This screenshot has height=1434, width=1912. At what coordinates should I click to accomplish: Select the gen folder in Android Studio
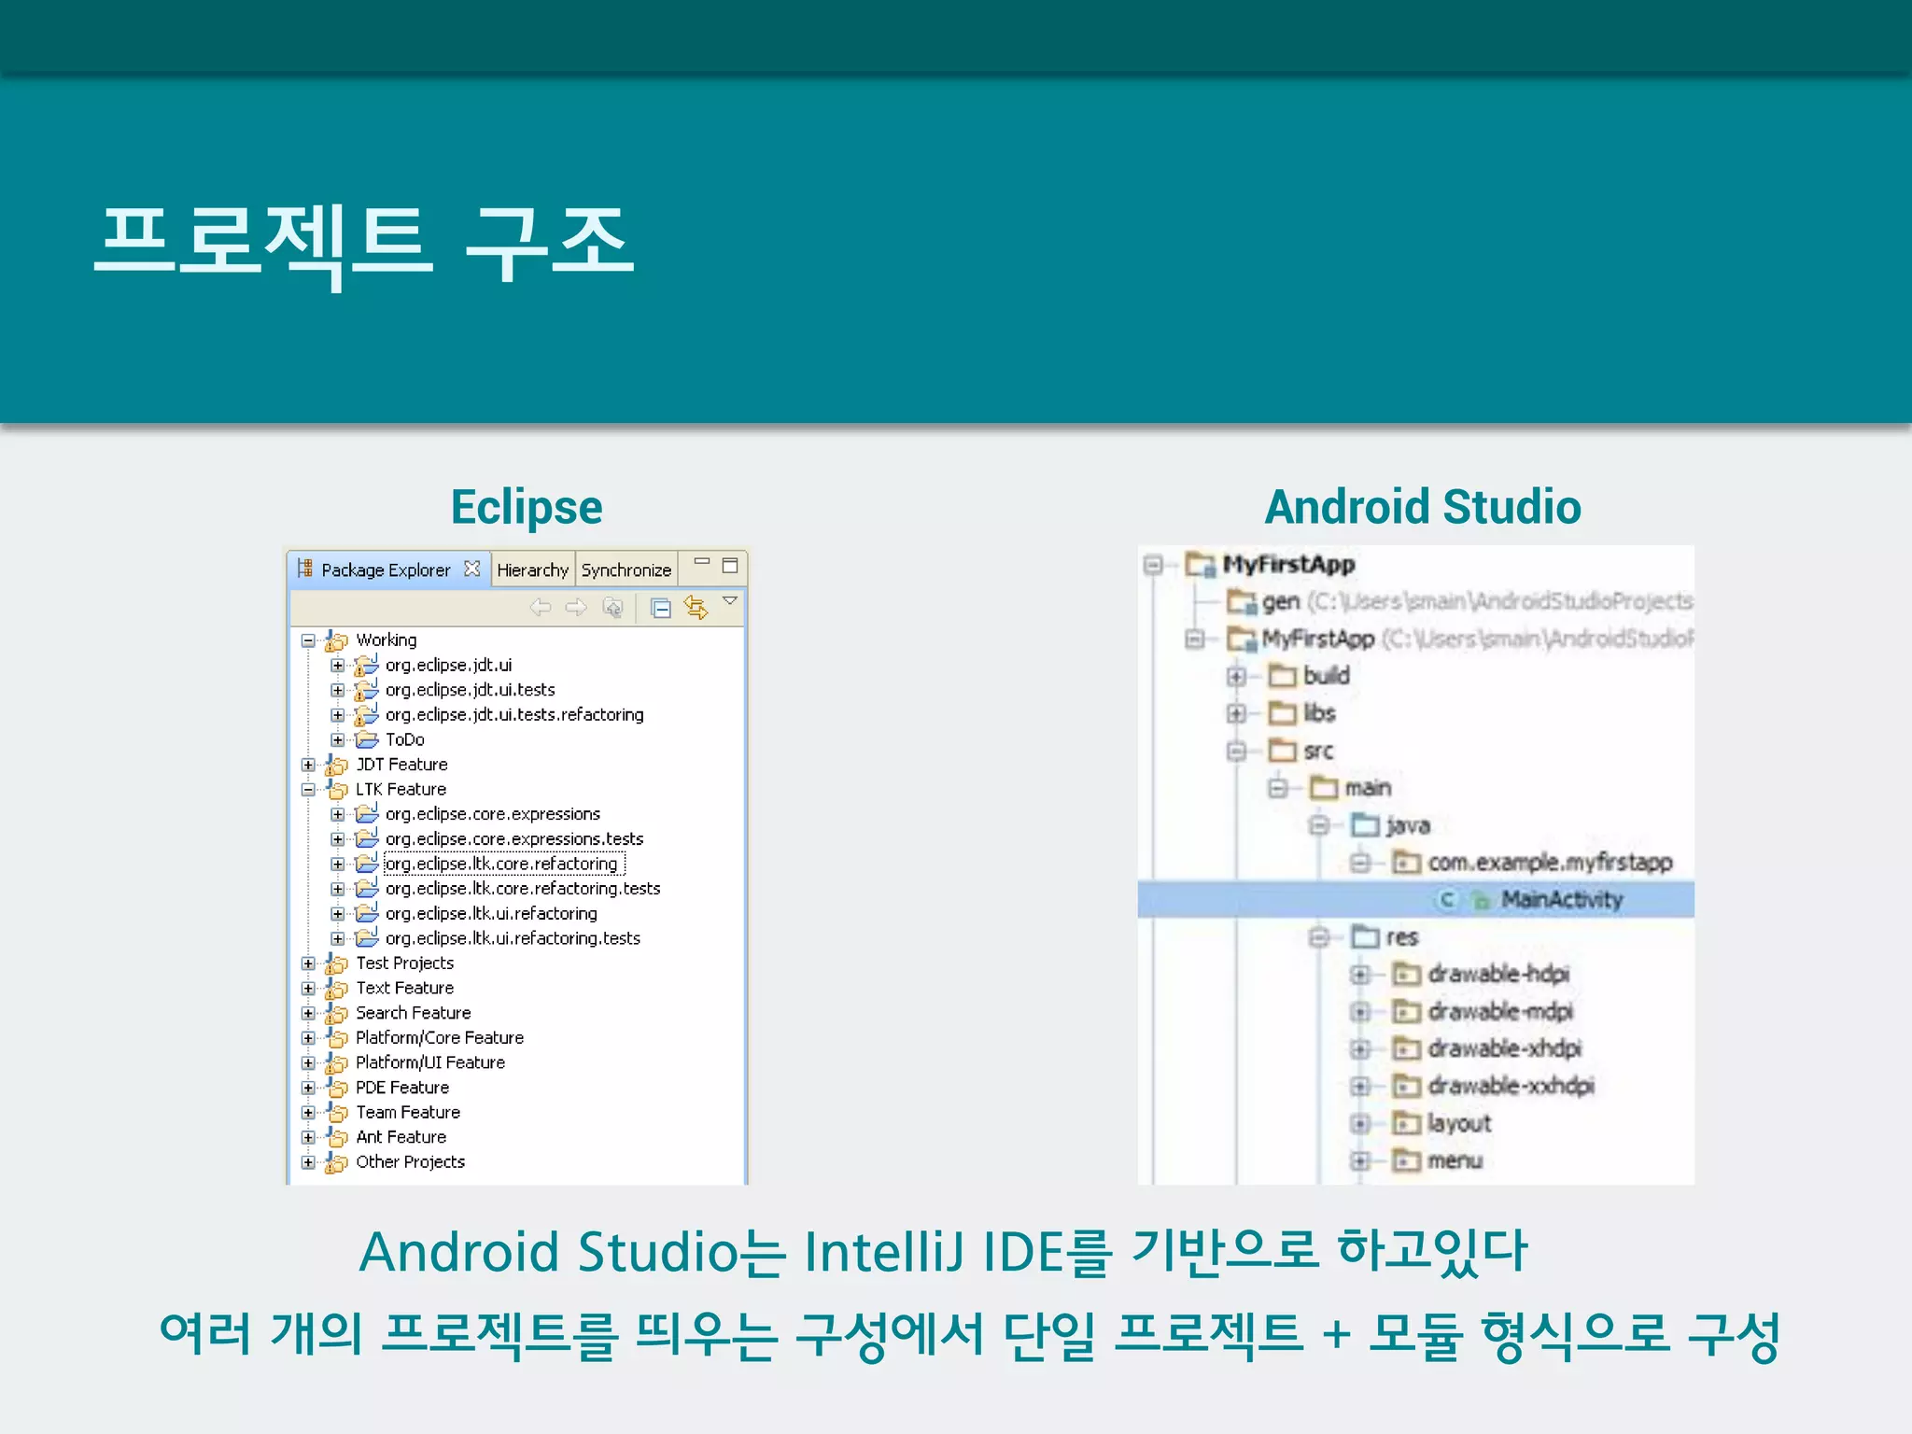1281,602
